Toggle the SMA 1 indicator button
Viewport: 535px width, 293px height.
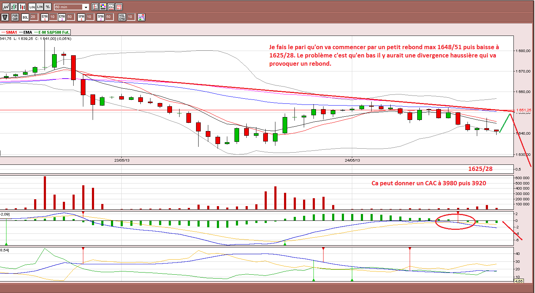tap(82, 17)
